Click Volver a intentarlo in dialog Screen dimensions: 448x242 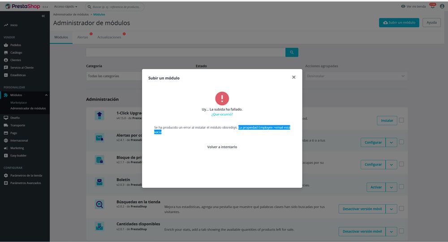[222, 147]
